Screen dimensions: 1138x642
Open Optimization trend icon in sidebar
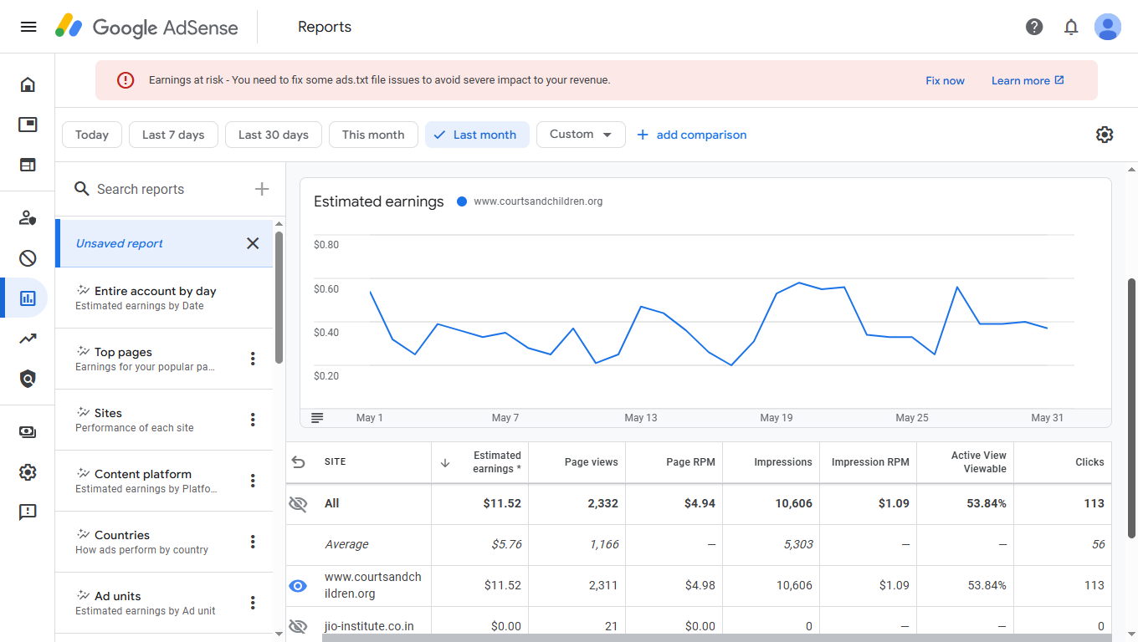pos(28,339)
